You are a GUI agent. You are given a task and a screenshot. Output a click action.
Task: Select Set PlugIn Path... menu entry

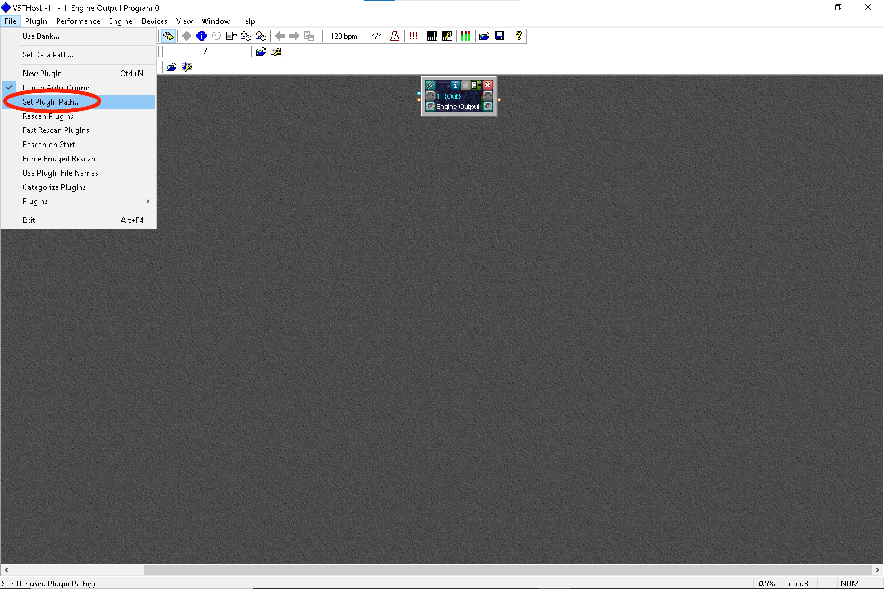point(79,102)
